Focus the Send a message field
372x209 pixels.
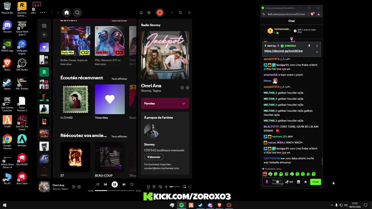[272, 182]
